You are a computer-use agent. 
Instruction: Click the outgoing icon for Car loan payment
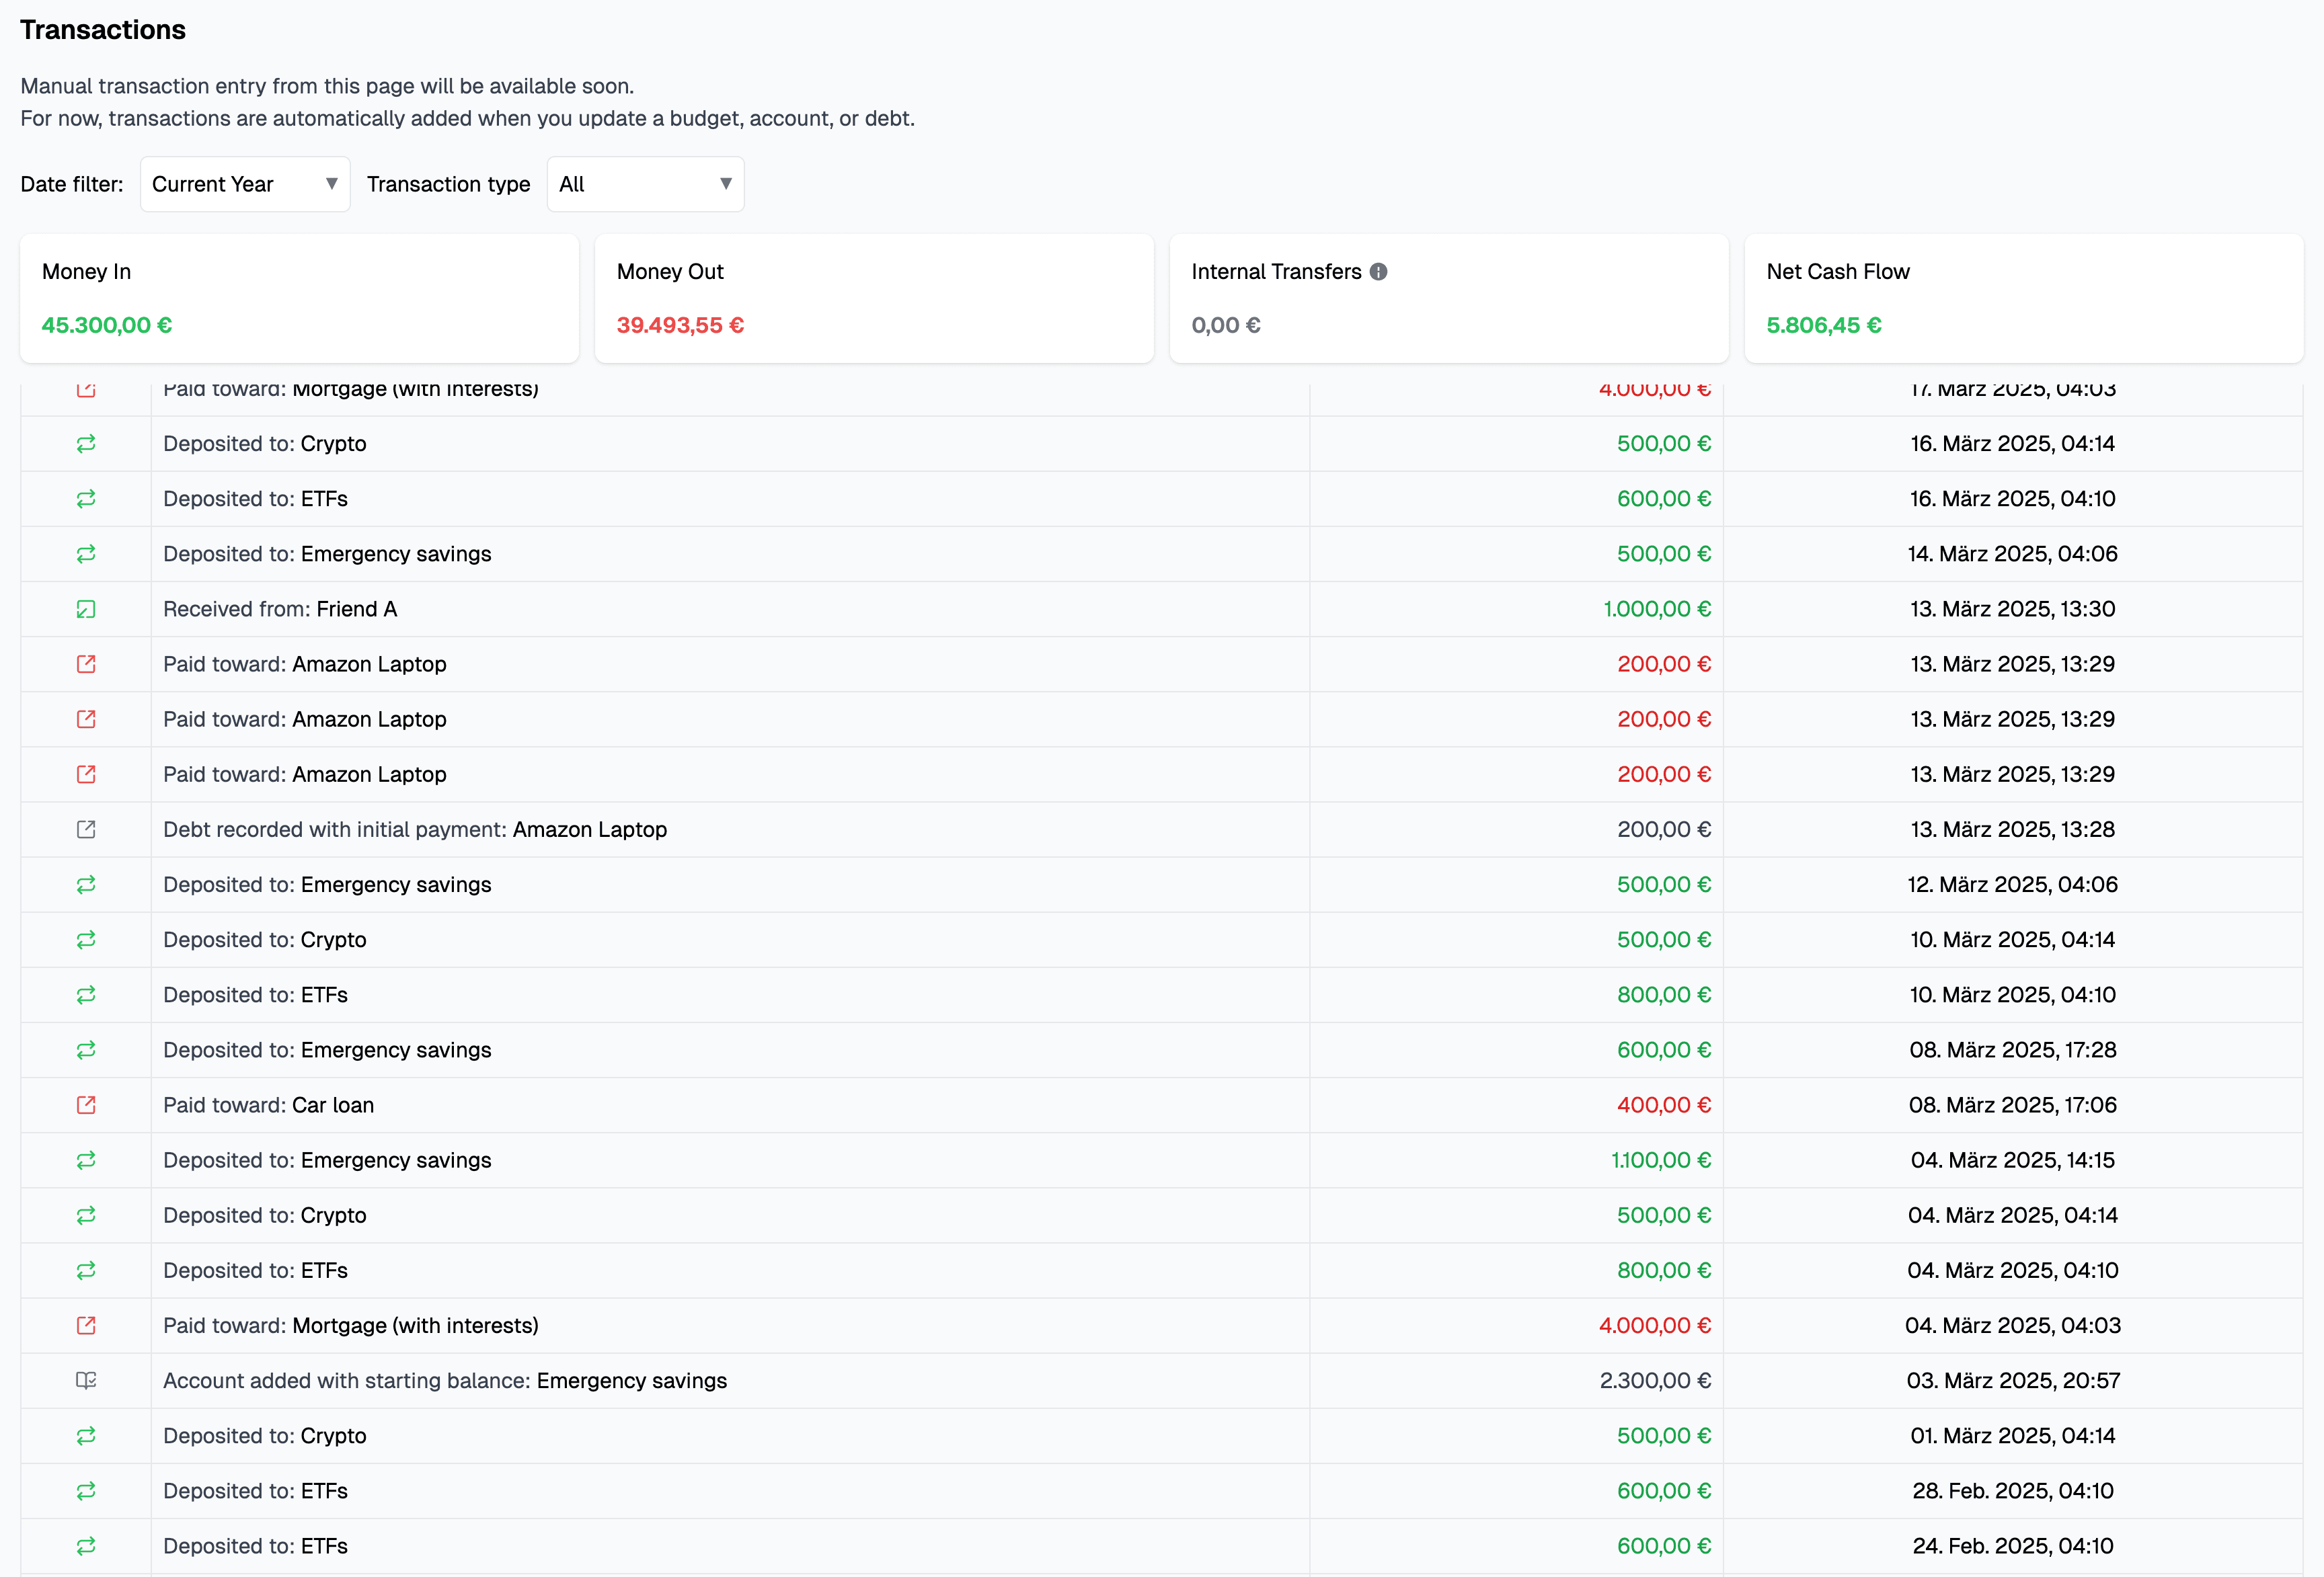(86, 1105)
